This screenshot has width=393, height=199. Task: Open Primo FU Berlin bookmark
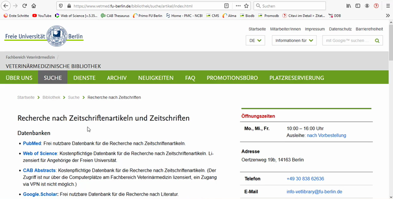click(147, 15)
